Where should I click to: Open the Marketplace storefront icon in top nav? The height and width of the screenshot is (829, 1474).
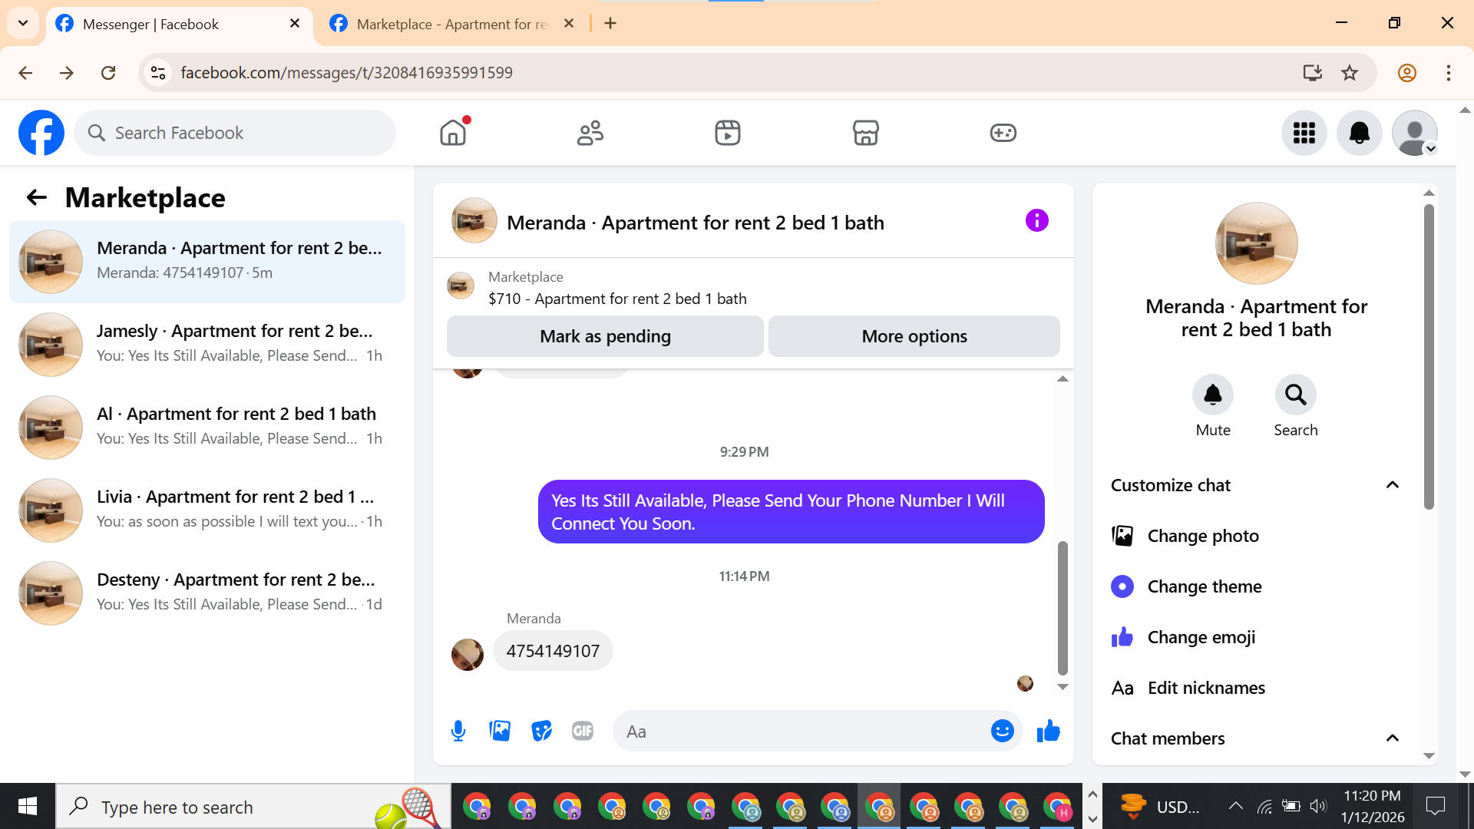pos(865,133)
